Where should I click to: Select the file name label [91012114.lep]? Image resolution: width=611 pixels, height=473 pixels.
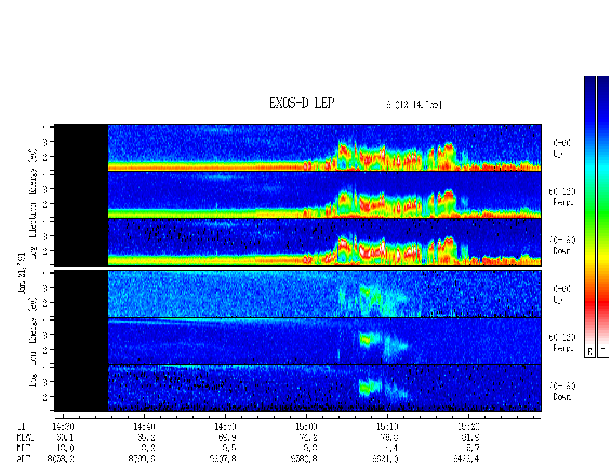[412, 105]
